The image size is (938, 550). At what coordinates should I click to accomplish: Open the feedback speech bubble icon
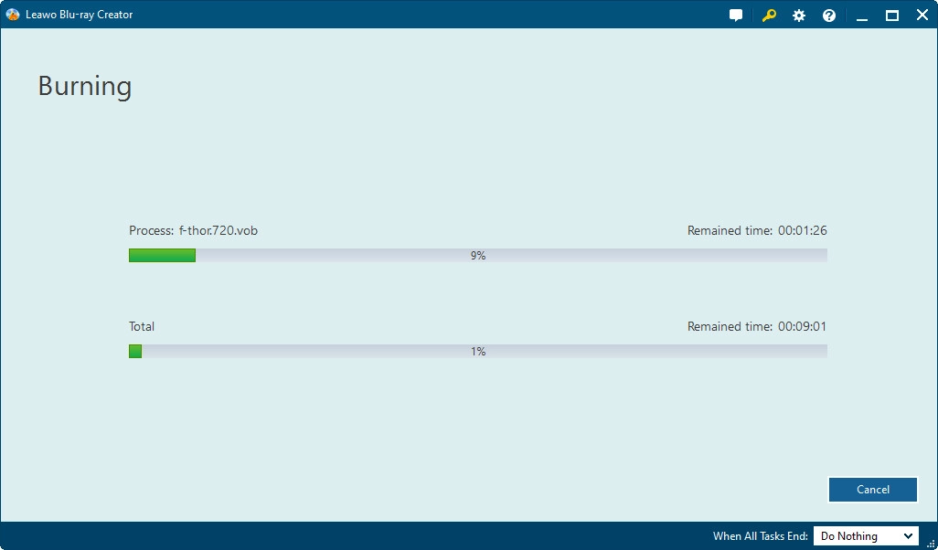point(736,16)
